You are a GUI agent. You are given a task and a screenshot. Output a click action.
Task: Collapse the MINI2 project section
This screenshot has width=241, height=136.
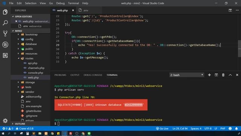31,31
